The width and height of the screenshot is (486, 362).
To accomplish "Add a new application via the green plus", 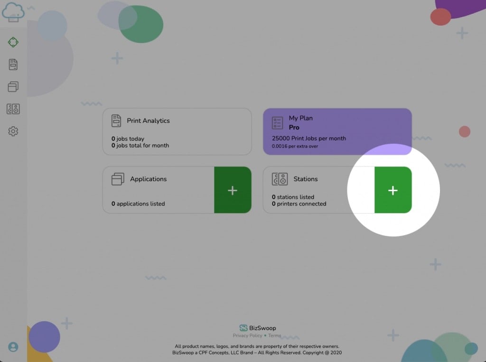I will coord(233,190).
